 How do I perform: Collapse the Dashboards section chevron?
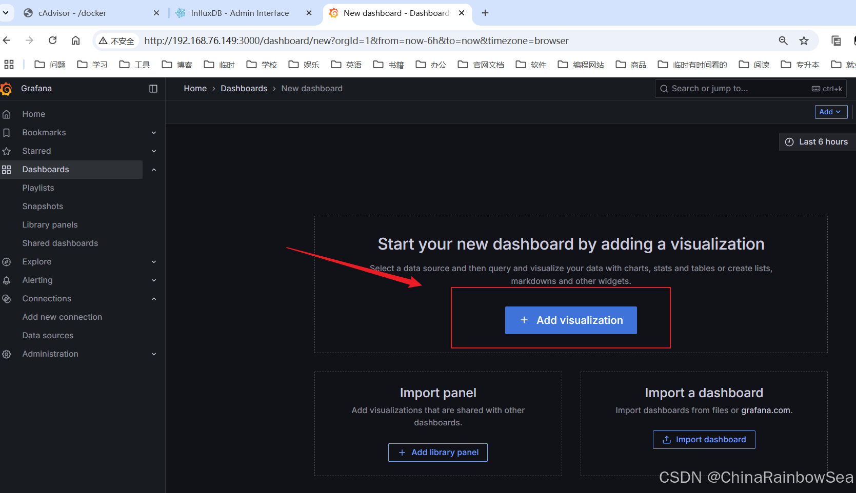pyautogui.click(x=154, y=170)
